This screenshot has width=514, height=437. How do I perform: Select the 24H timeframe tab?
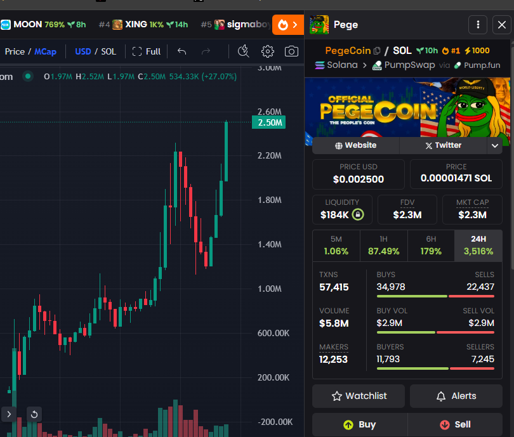pyautogui.click(x=478, y=245)
